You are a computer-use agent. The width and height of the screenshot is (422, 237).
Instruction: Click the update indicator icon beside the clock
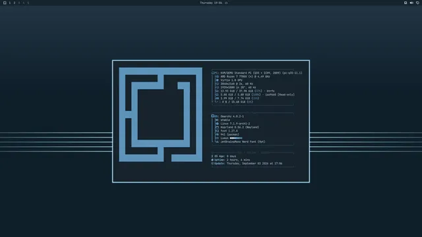[x=226, y=3]
